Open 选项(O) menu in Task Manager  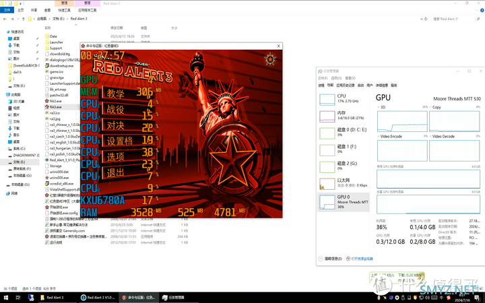(x=336, y=78)
